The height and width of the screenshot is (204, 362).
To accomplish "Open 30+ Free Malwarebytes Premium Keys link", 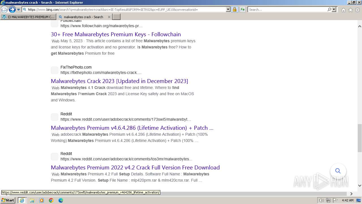I will (116, 34).
